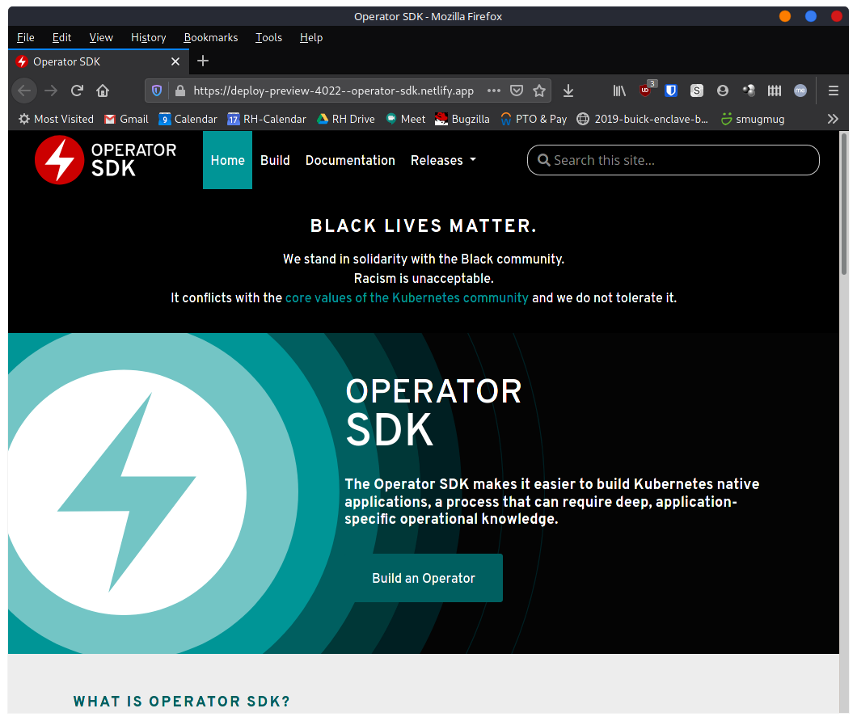Open the Edit menu
This screenshot has height=721, width=857.
coord(61,38)
